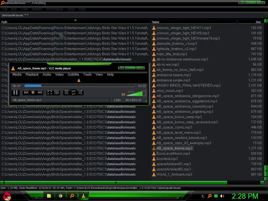Open the VLC Subtitle menu
Viewport: 268px width, 201px height.
[73, 75]
